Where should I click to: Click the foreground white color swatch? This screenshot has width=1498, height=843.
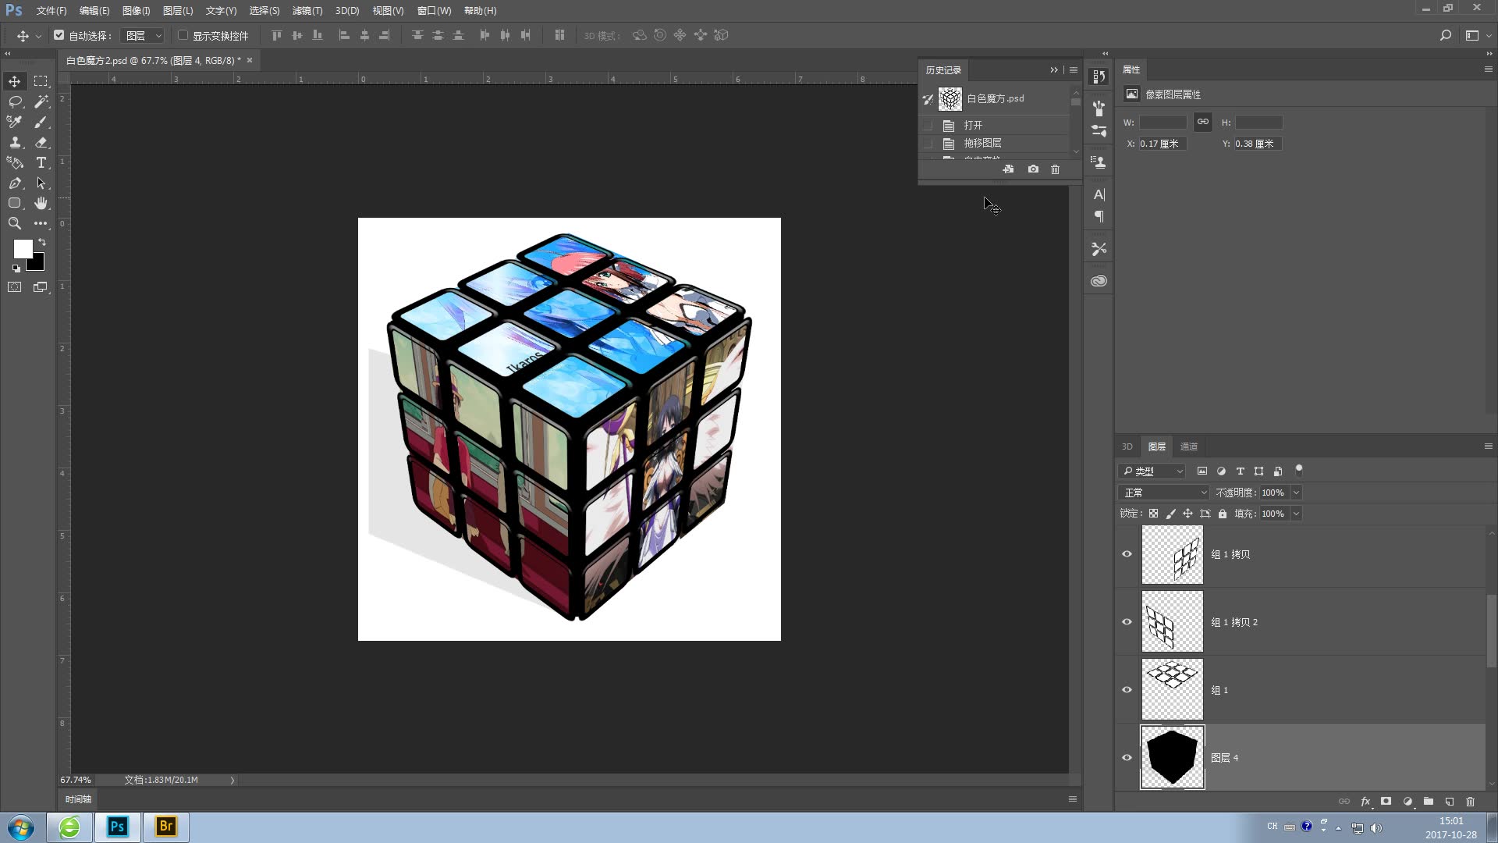pyautogui.click(x=22, y=248)
